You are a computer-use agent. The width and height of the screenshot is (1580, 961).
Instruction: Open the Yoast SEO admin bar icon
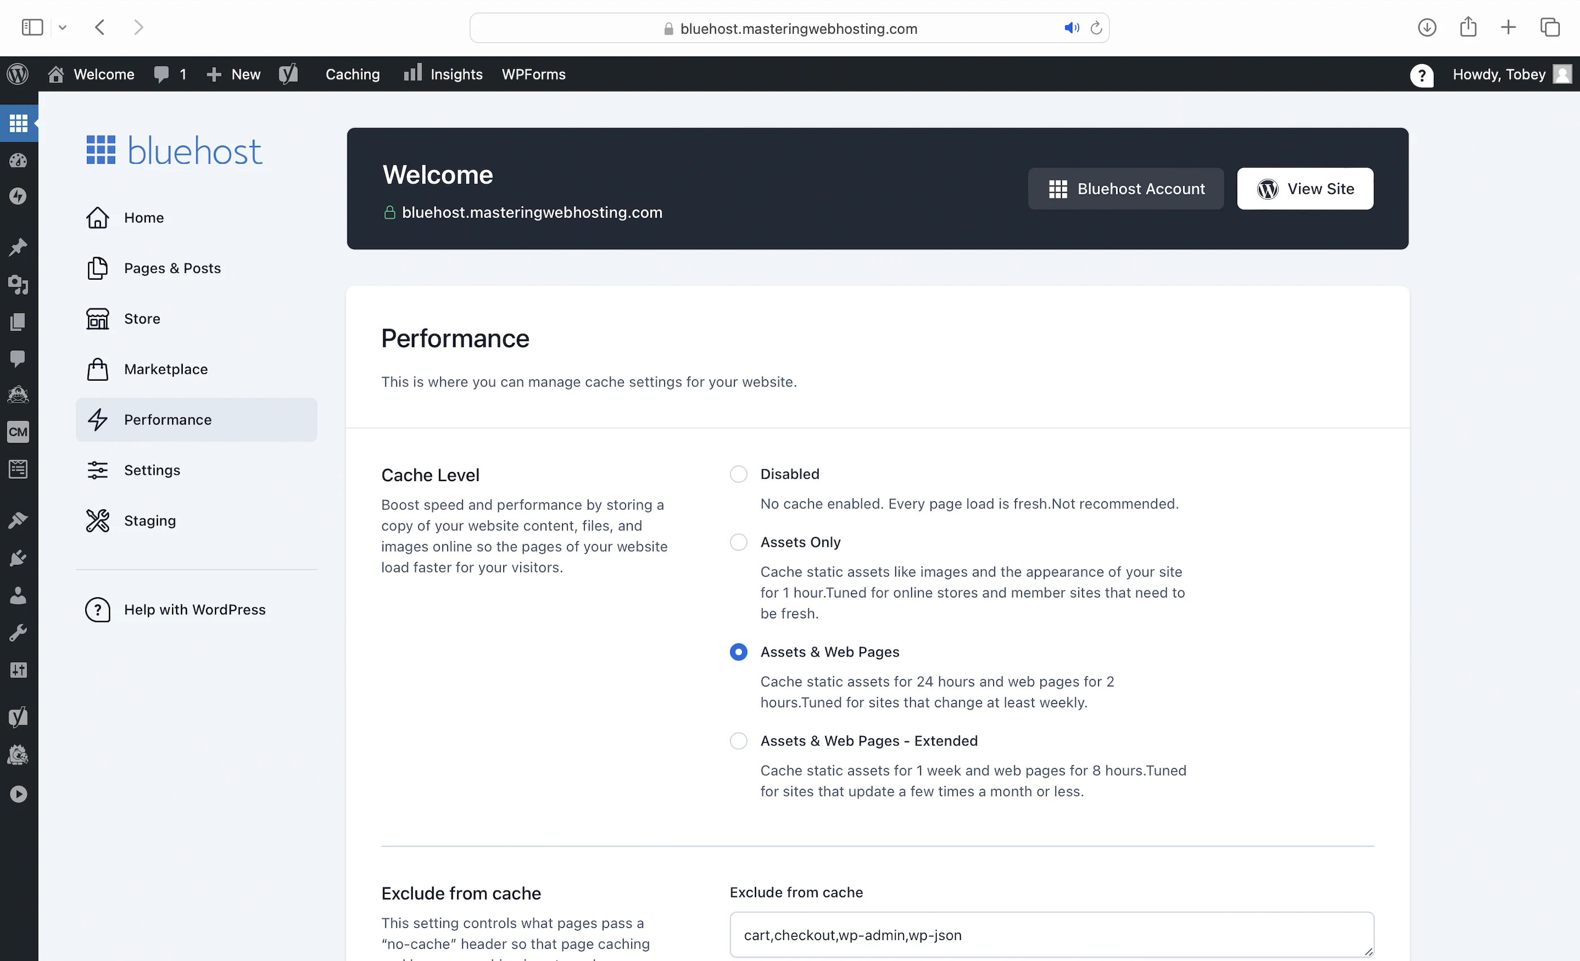[x=288, y=74]
